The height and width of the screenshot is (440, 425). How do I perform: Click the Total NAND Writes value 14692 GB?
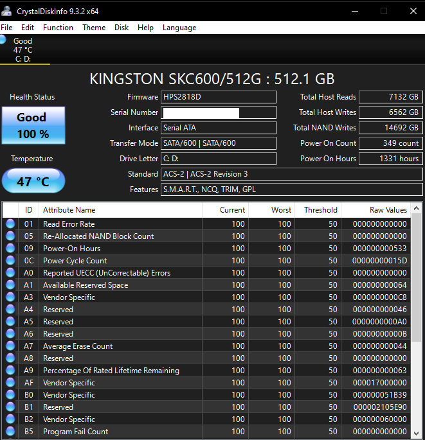(391, 128)
